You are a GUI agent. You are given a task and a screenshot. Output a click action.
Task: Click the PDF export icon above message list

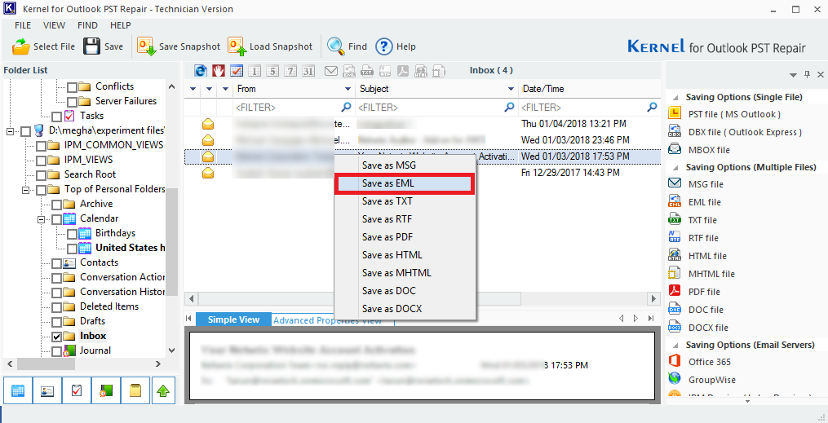pyautogui.click(x=403, y=71)
